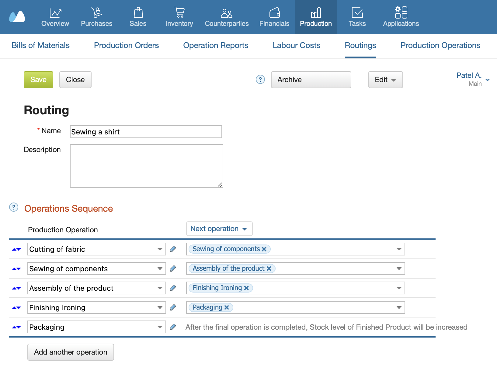Open the Purchases section
Viewport: 497px width, 371px height.
pos(96,17)
